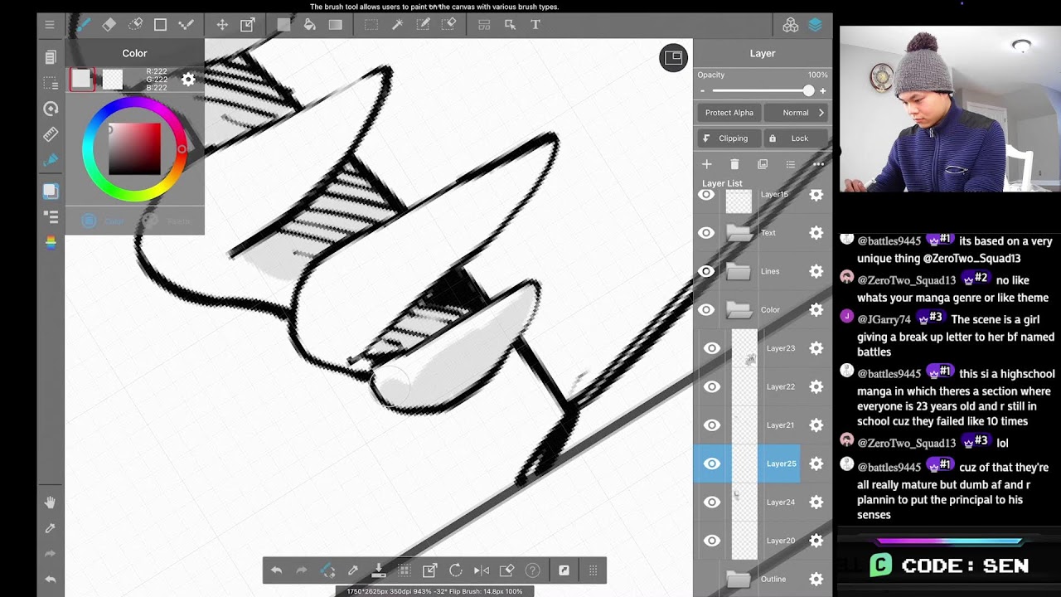Select the Bucket fill tool
1061x597 pixels.
(309, 25)
